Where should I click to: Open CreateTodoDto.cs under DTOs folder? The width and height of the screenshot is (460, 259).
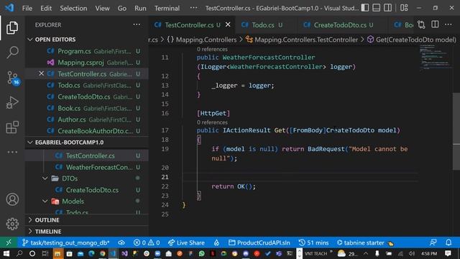(87, 190)
